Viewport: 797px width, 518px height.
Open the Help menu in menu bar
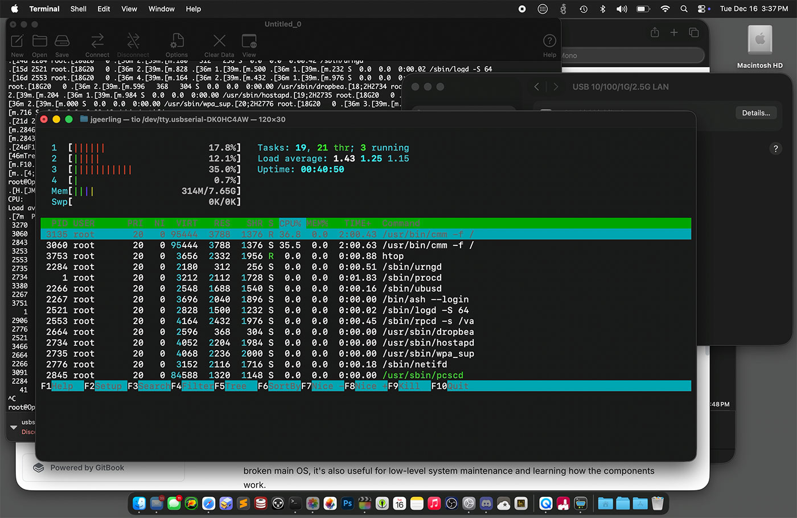coord(194,9)
